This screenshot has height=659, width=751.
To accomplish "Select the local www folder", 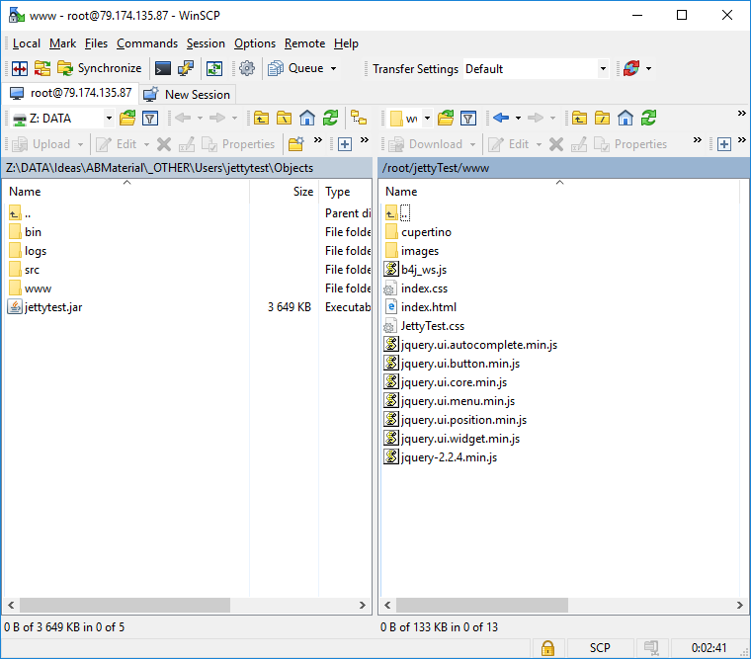I will click(31, 288).
